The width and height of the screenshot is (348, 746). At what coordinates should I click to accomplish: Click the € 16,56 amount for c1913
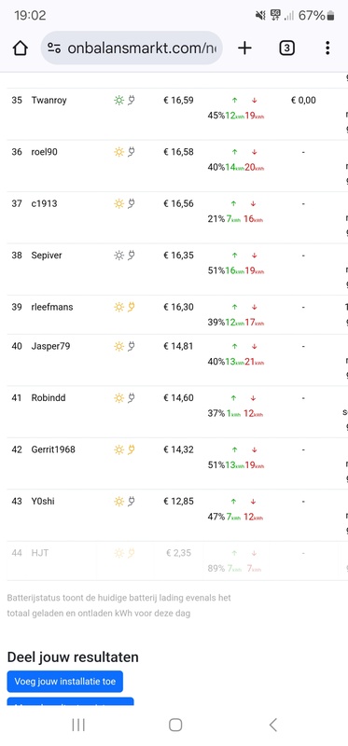[178, 203]
